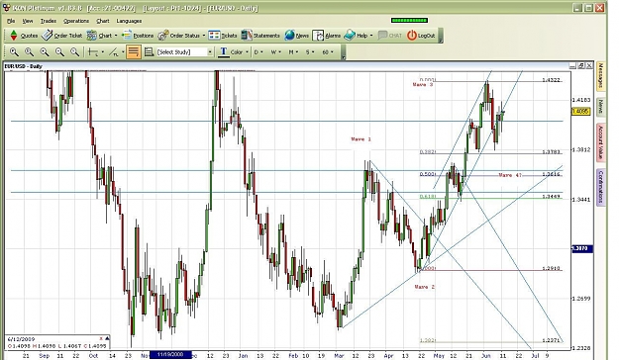Open the View menu
Screen dimensions: 619x360
pyautogui.click(x=28, y=21)
